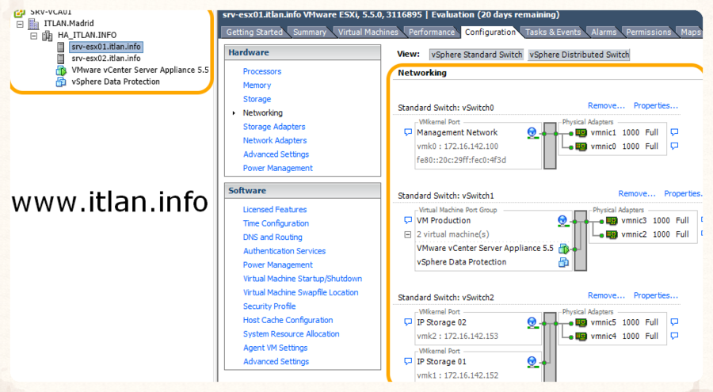Click the vmnic5 physical adapter icon
713x392 pixels.
580,323
